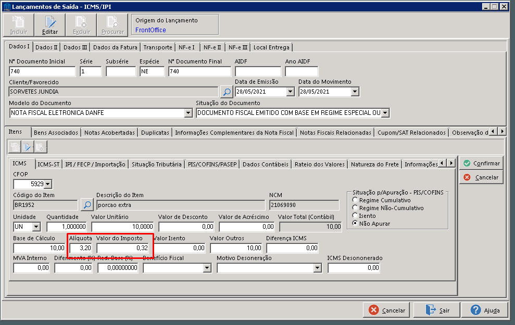Open client search magnifier next to SORVETES JUNDIA
The image size is (515, 325).
tap(227, 92)
